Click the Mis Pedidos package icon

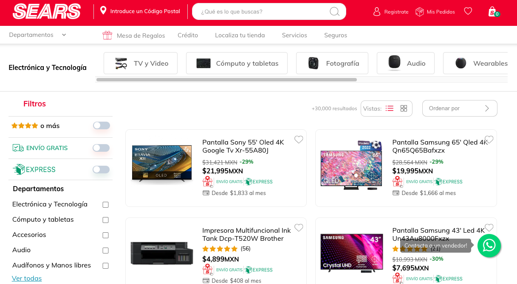420,11
